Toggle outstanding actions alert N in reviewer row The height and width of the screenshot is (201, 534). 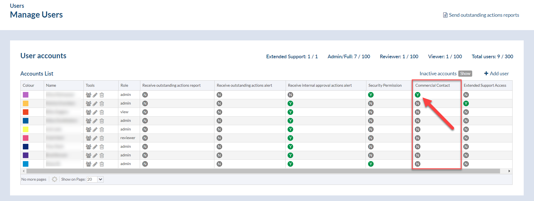(x=219, y=138)
